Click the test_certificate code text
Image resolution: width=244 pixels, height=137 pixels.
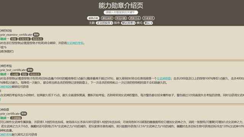pos(13,70)
